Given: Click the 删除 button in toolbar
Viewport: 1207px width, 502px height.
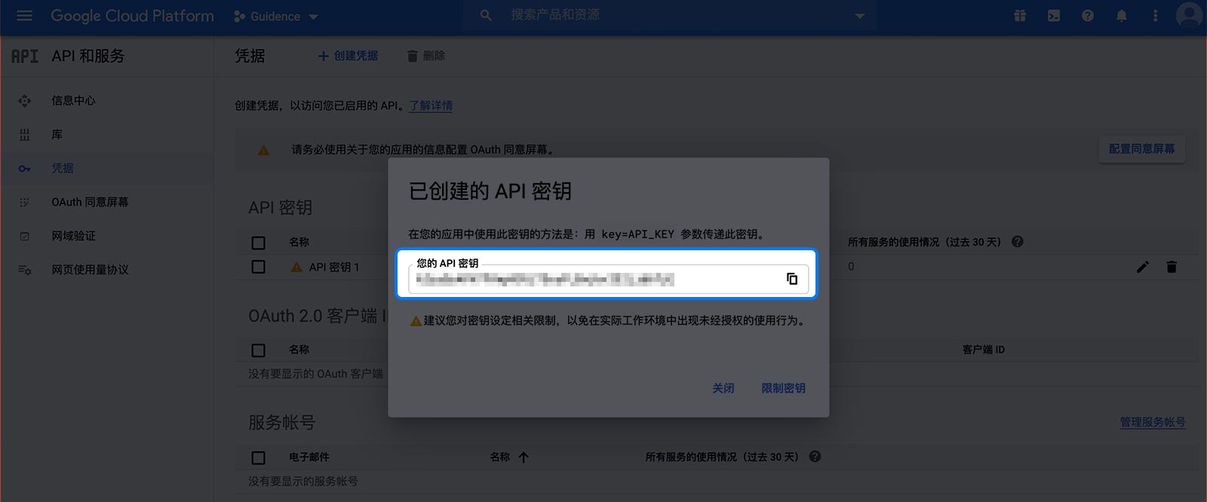Looking at the screenshot, I should 426,56.
